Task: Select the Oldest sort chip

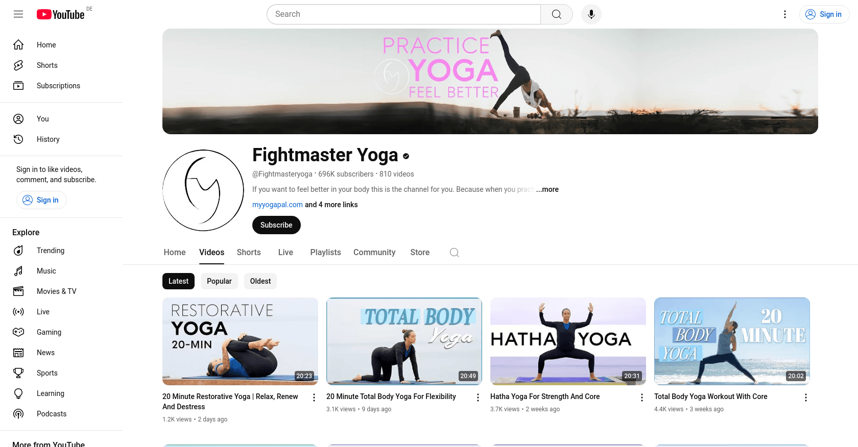Action: point(260,281)
